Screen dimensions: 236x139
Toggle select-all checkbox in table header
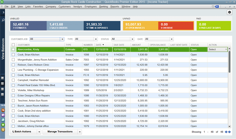(x=13, y=45)
